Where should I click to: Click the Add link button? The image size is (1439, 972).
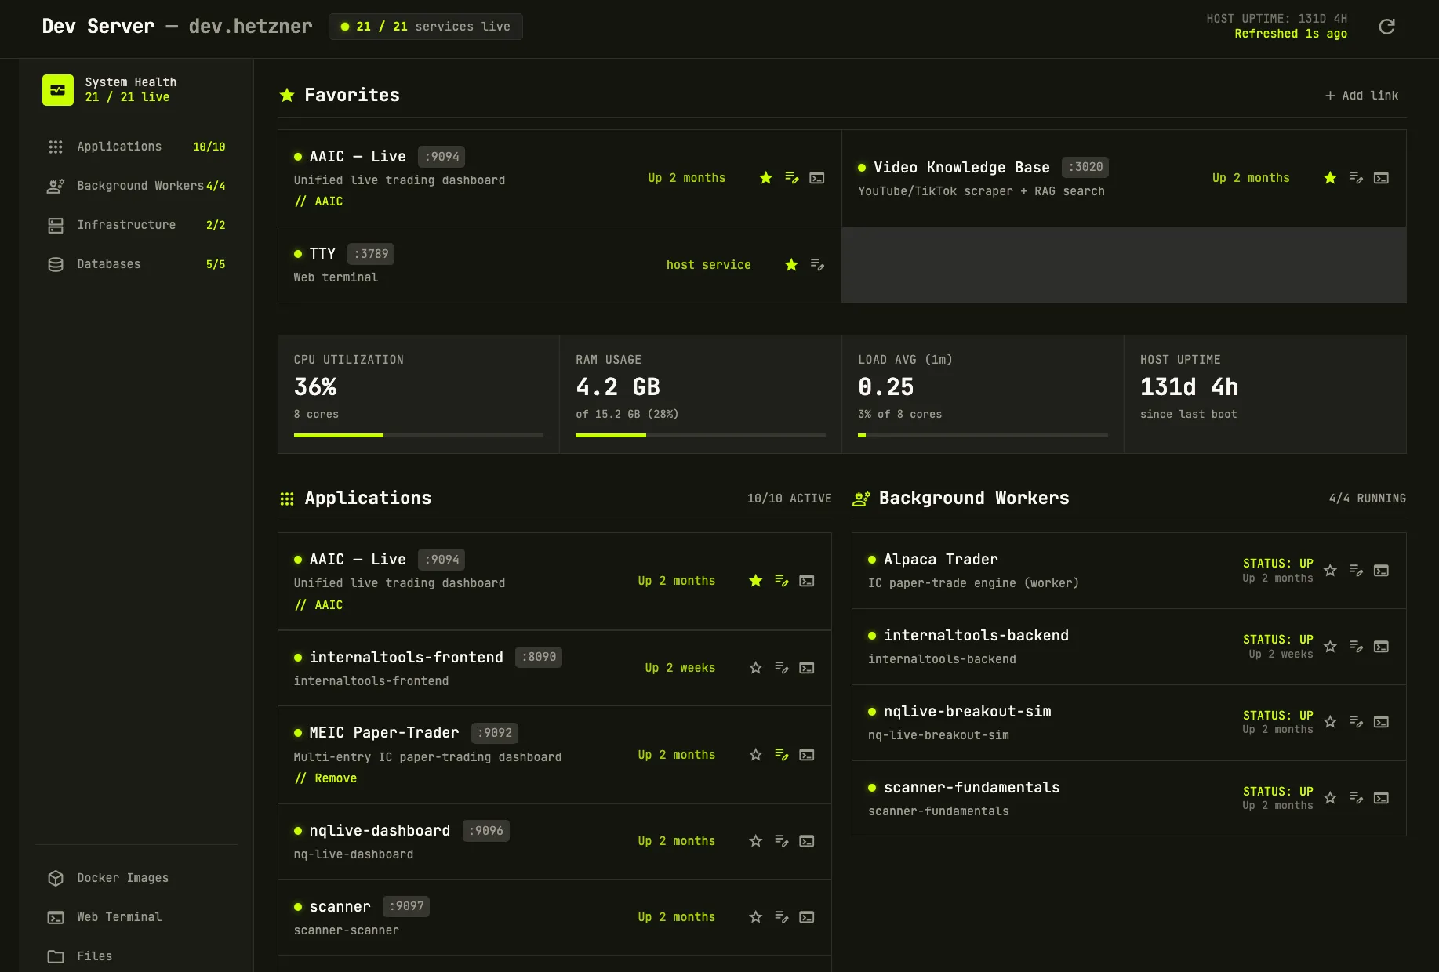click(1362, 96)
